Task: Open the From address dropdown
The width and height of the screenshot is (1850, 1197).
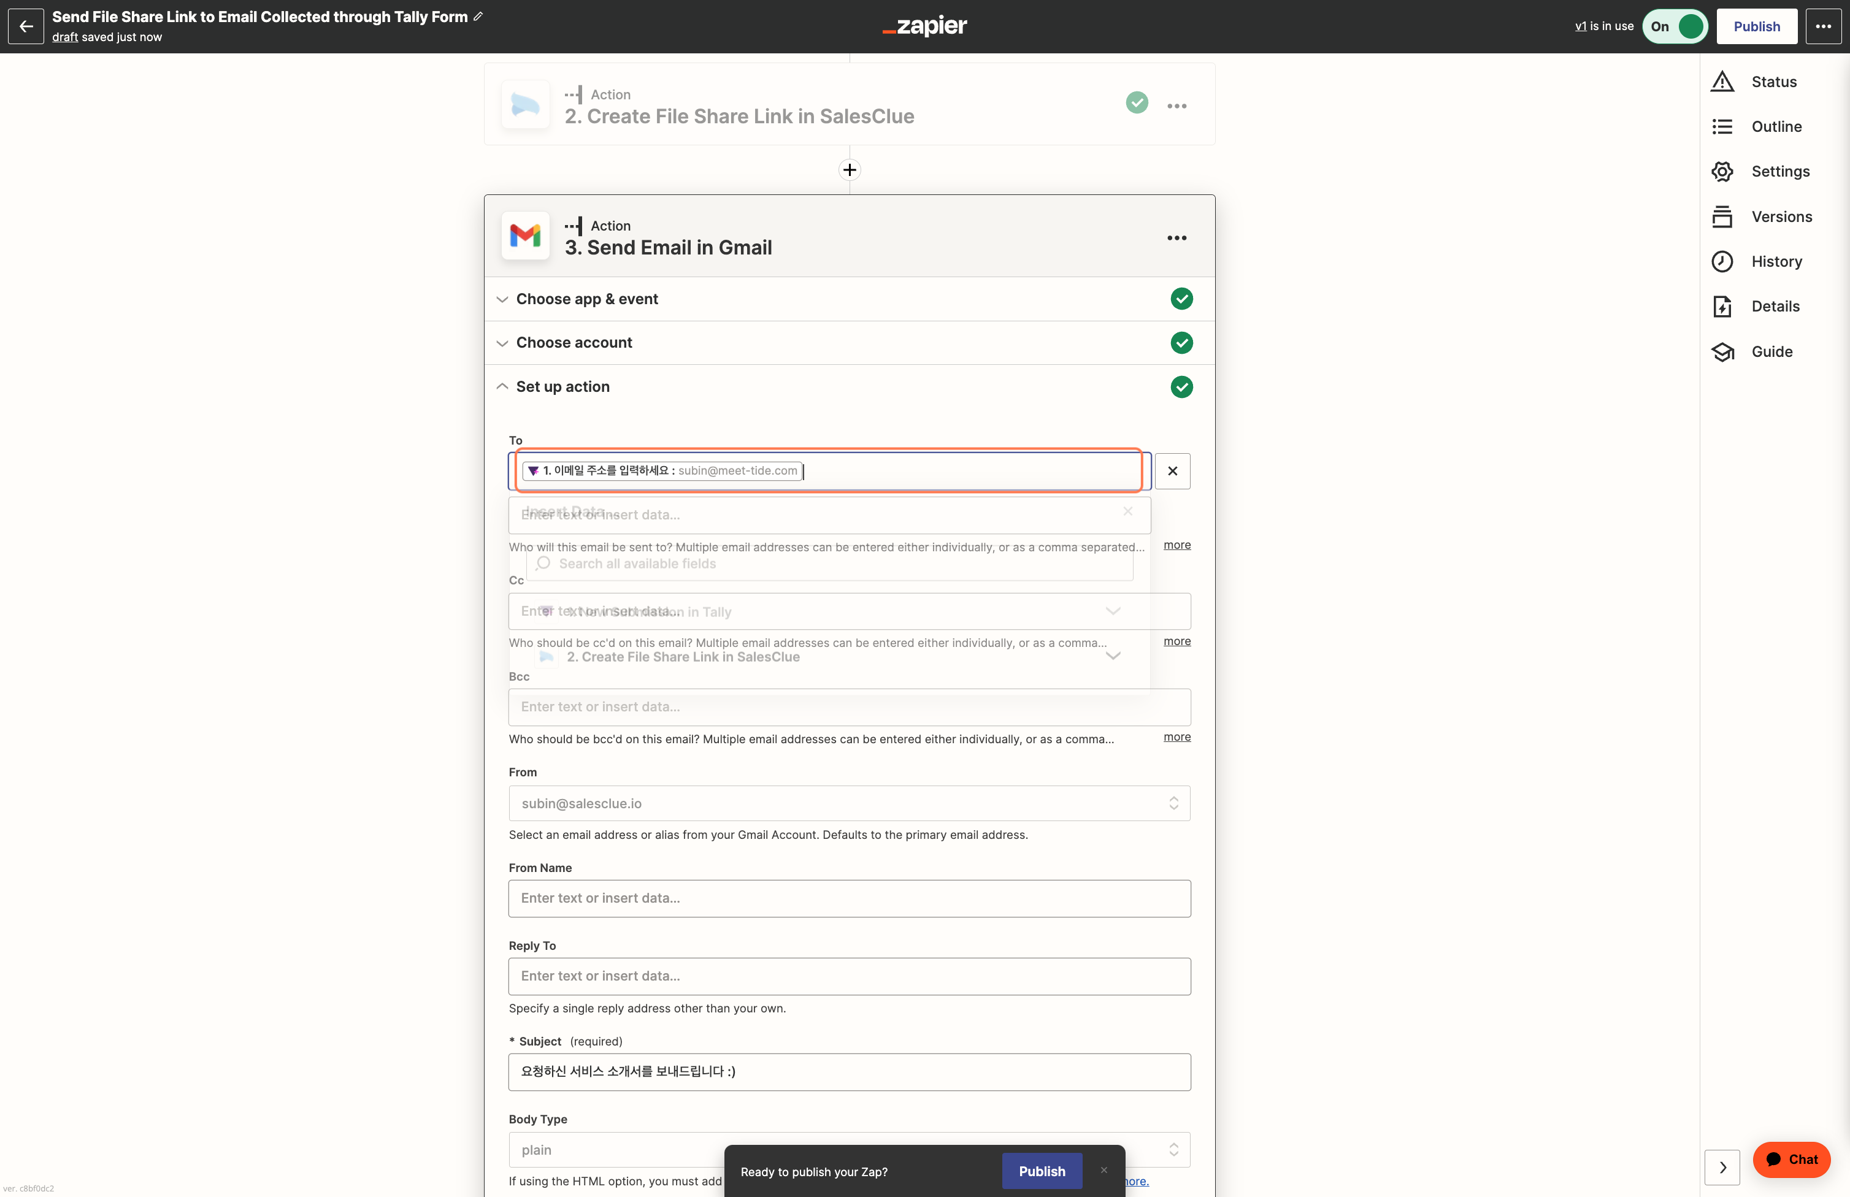Action: point(849,804)
